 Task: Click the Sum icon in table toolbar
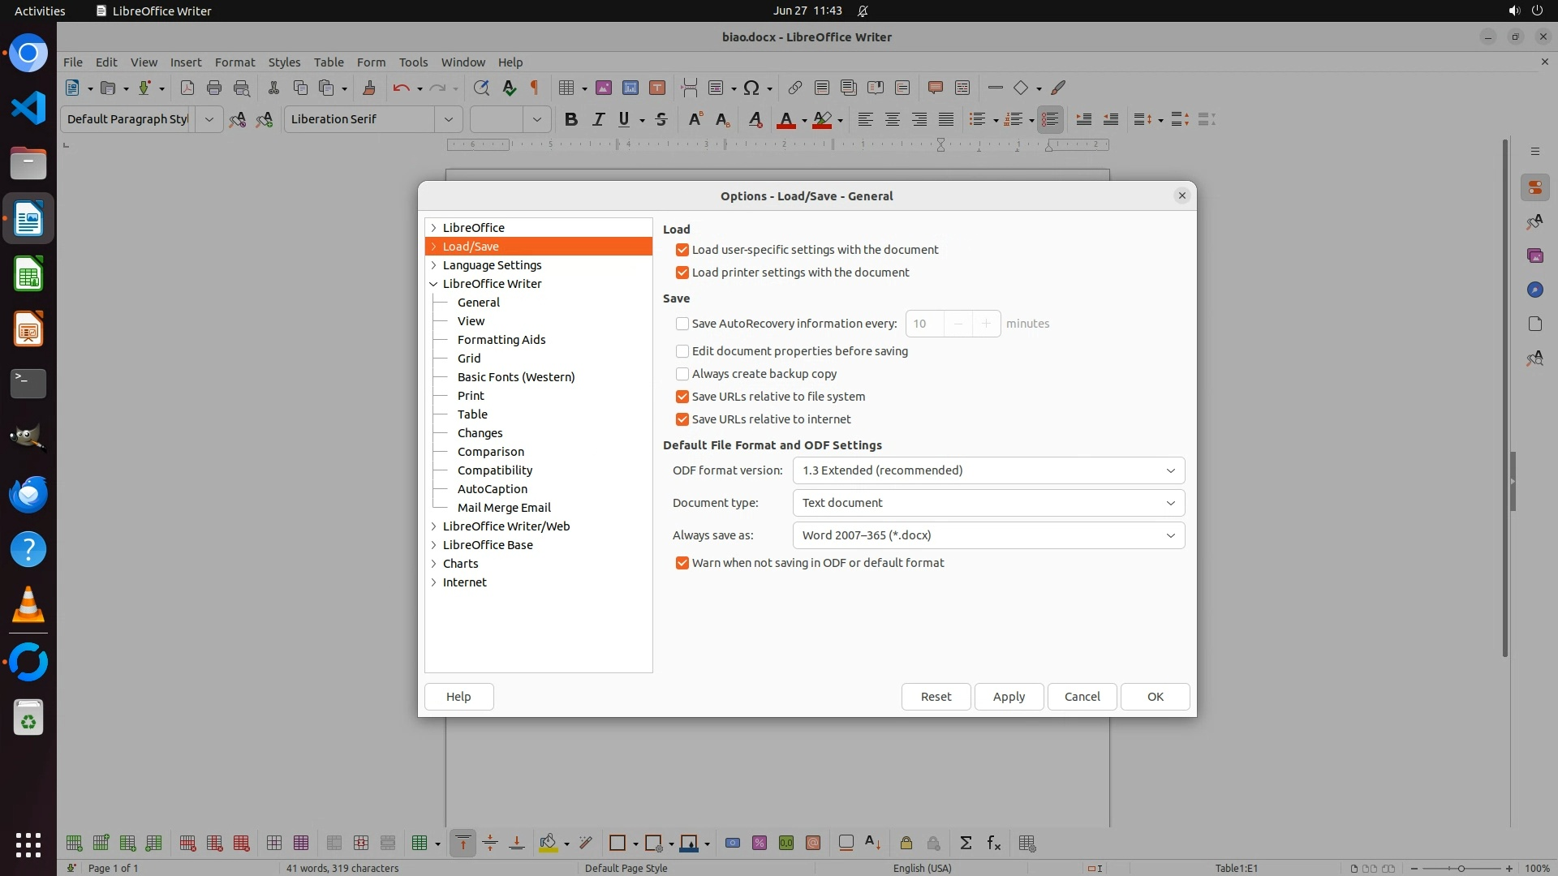[x=966, y=843]
